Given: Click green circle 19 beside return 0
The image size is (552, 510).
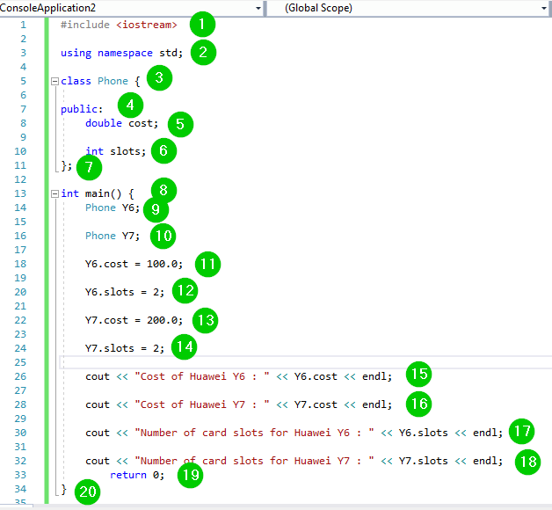Looking at the screenshot, I should (189, 476).
